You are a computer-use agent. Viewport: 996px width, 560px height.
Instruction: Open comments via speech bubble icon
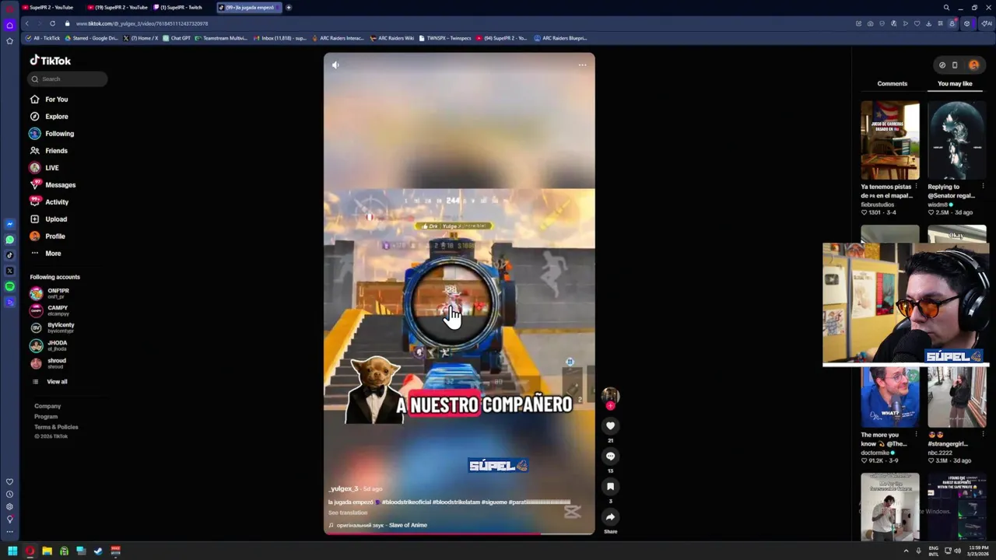tap(610, 456)
